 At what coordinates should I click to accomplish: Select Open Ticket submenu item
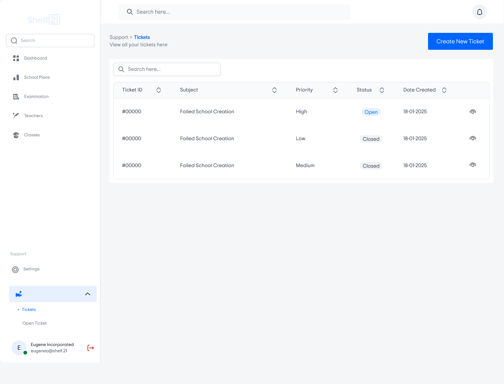point(35,323)
